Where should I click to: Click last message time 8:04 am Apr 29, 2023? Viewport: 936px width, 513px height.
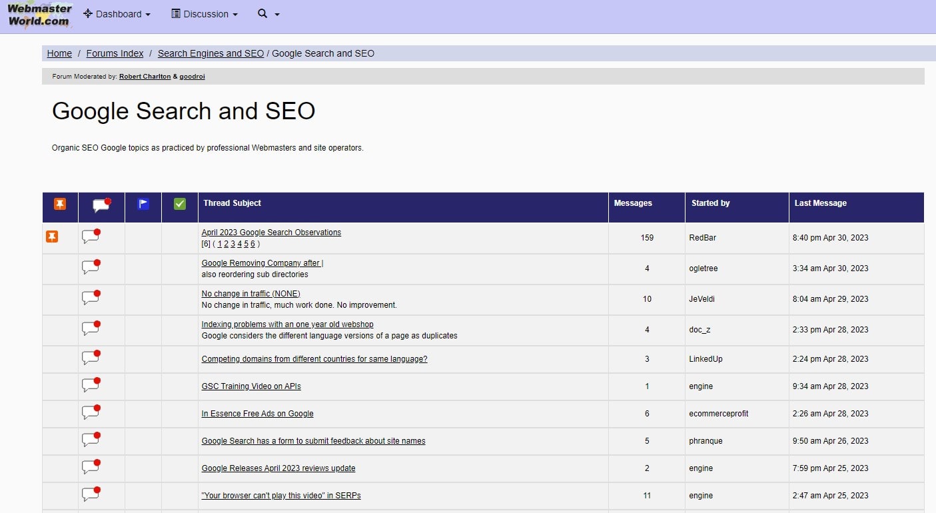click(831, 299)
